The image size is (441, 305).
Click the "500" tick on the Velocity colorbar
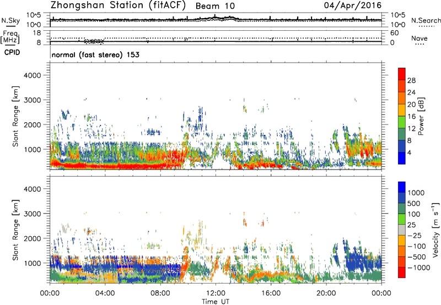click(413, 203)
